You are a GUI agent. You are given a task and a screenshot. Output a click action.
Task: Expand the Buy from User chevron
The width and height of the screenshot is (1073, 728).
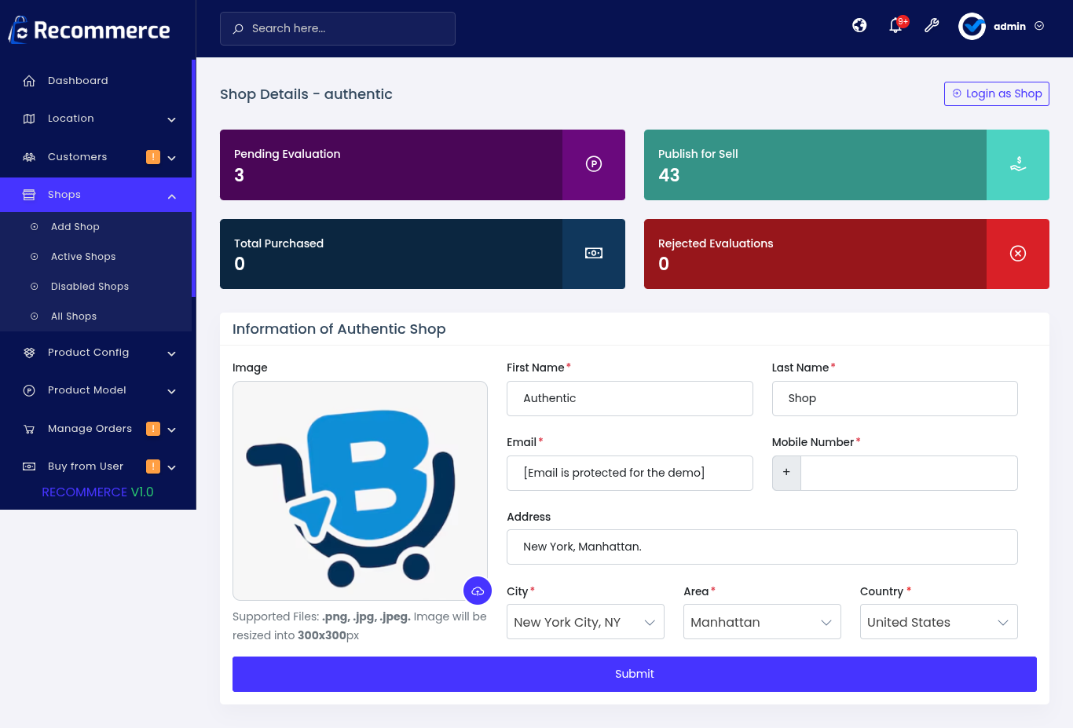[171, 467]
